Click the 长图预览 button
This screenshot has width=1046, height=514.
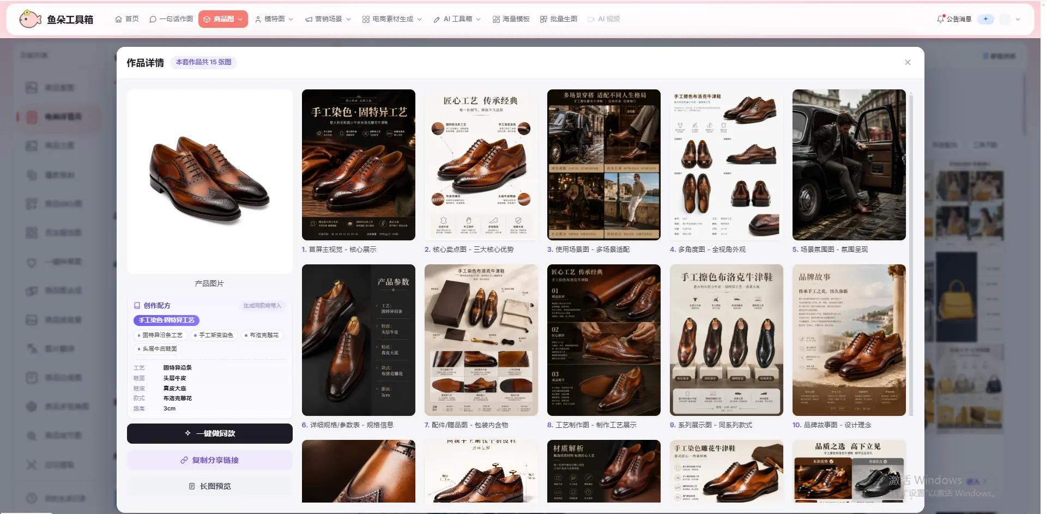tap(210, 486)
